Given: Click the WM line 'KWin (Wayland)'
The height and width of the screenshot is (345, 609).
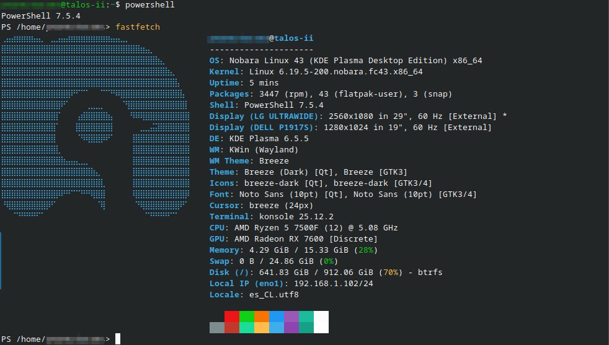Looking at the screenshot, I should point(254,150).
